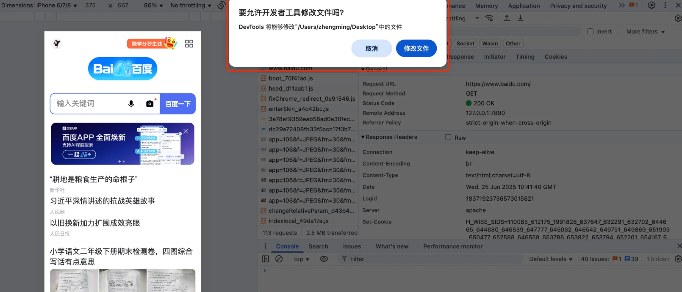
Task: Open the Timing request tab
Action: pyautogui.click(x=525, y=57)
